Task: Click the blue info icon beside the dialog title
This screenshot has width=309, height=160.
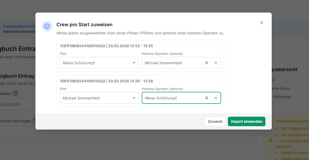Action: (47, 26)
